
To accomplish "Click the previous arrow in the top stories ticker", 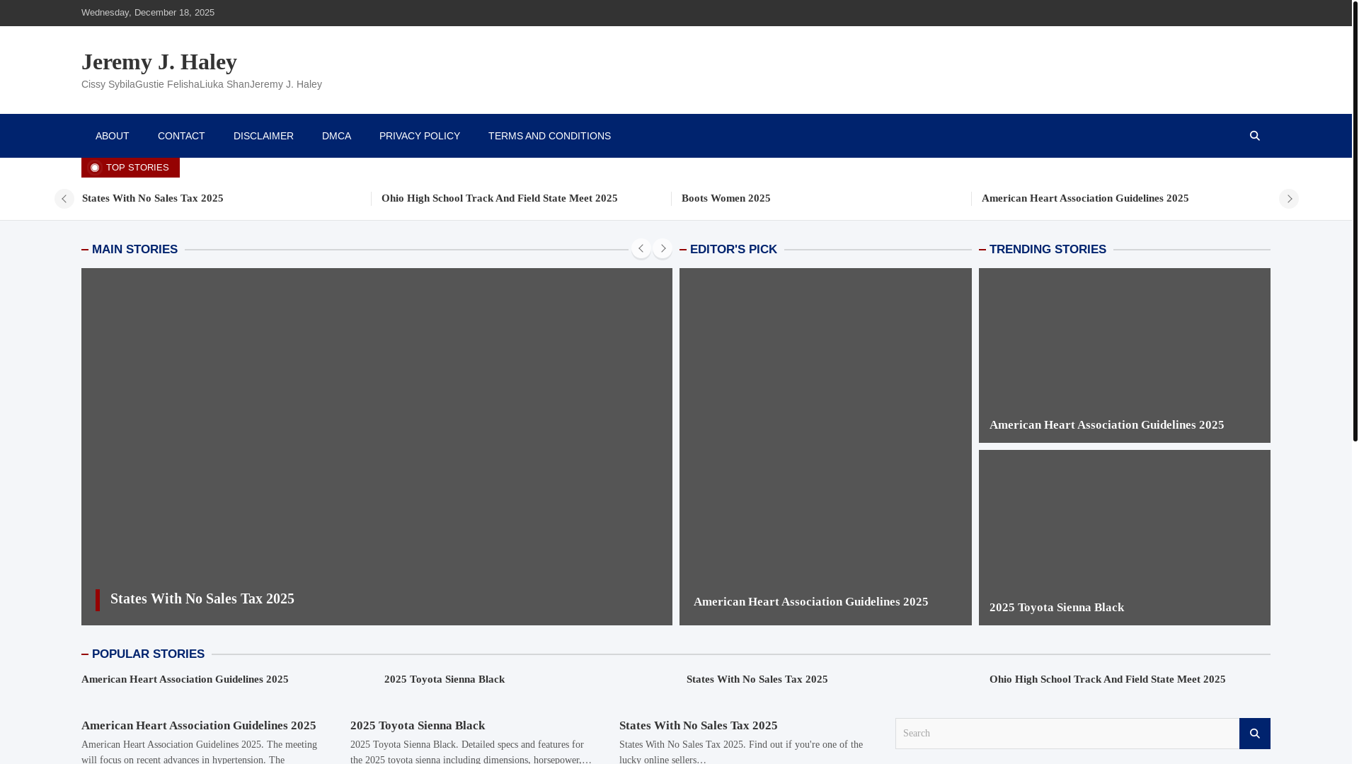I will tap(64, 199).
